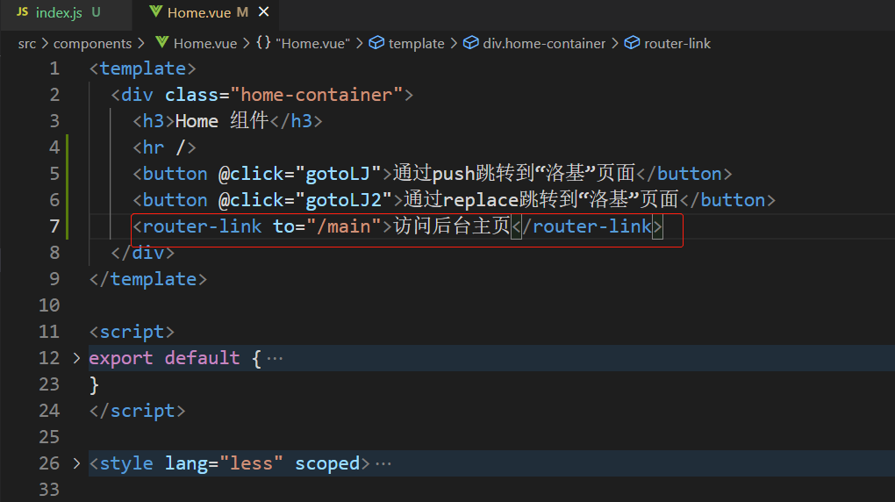
Task: Expand the folded export default block arrow
Action: (x=76, y=358)
